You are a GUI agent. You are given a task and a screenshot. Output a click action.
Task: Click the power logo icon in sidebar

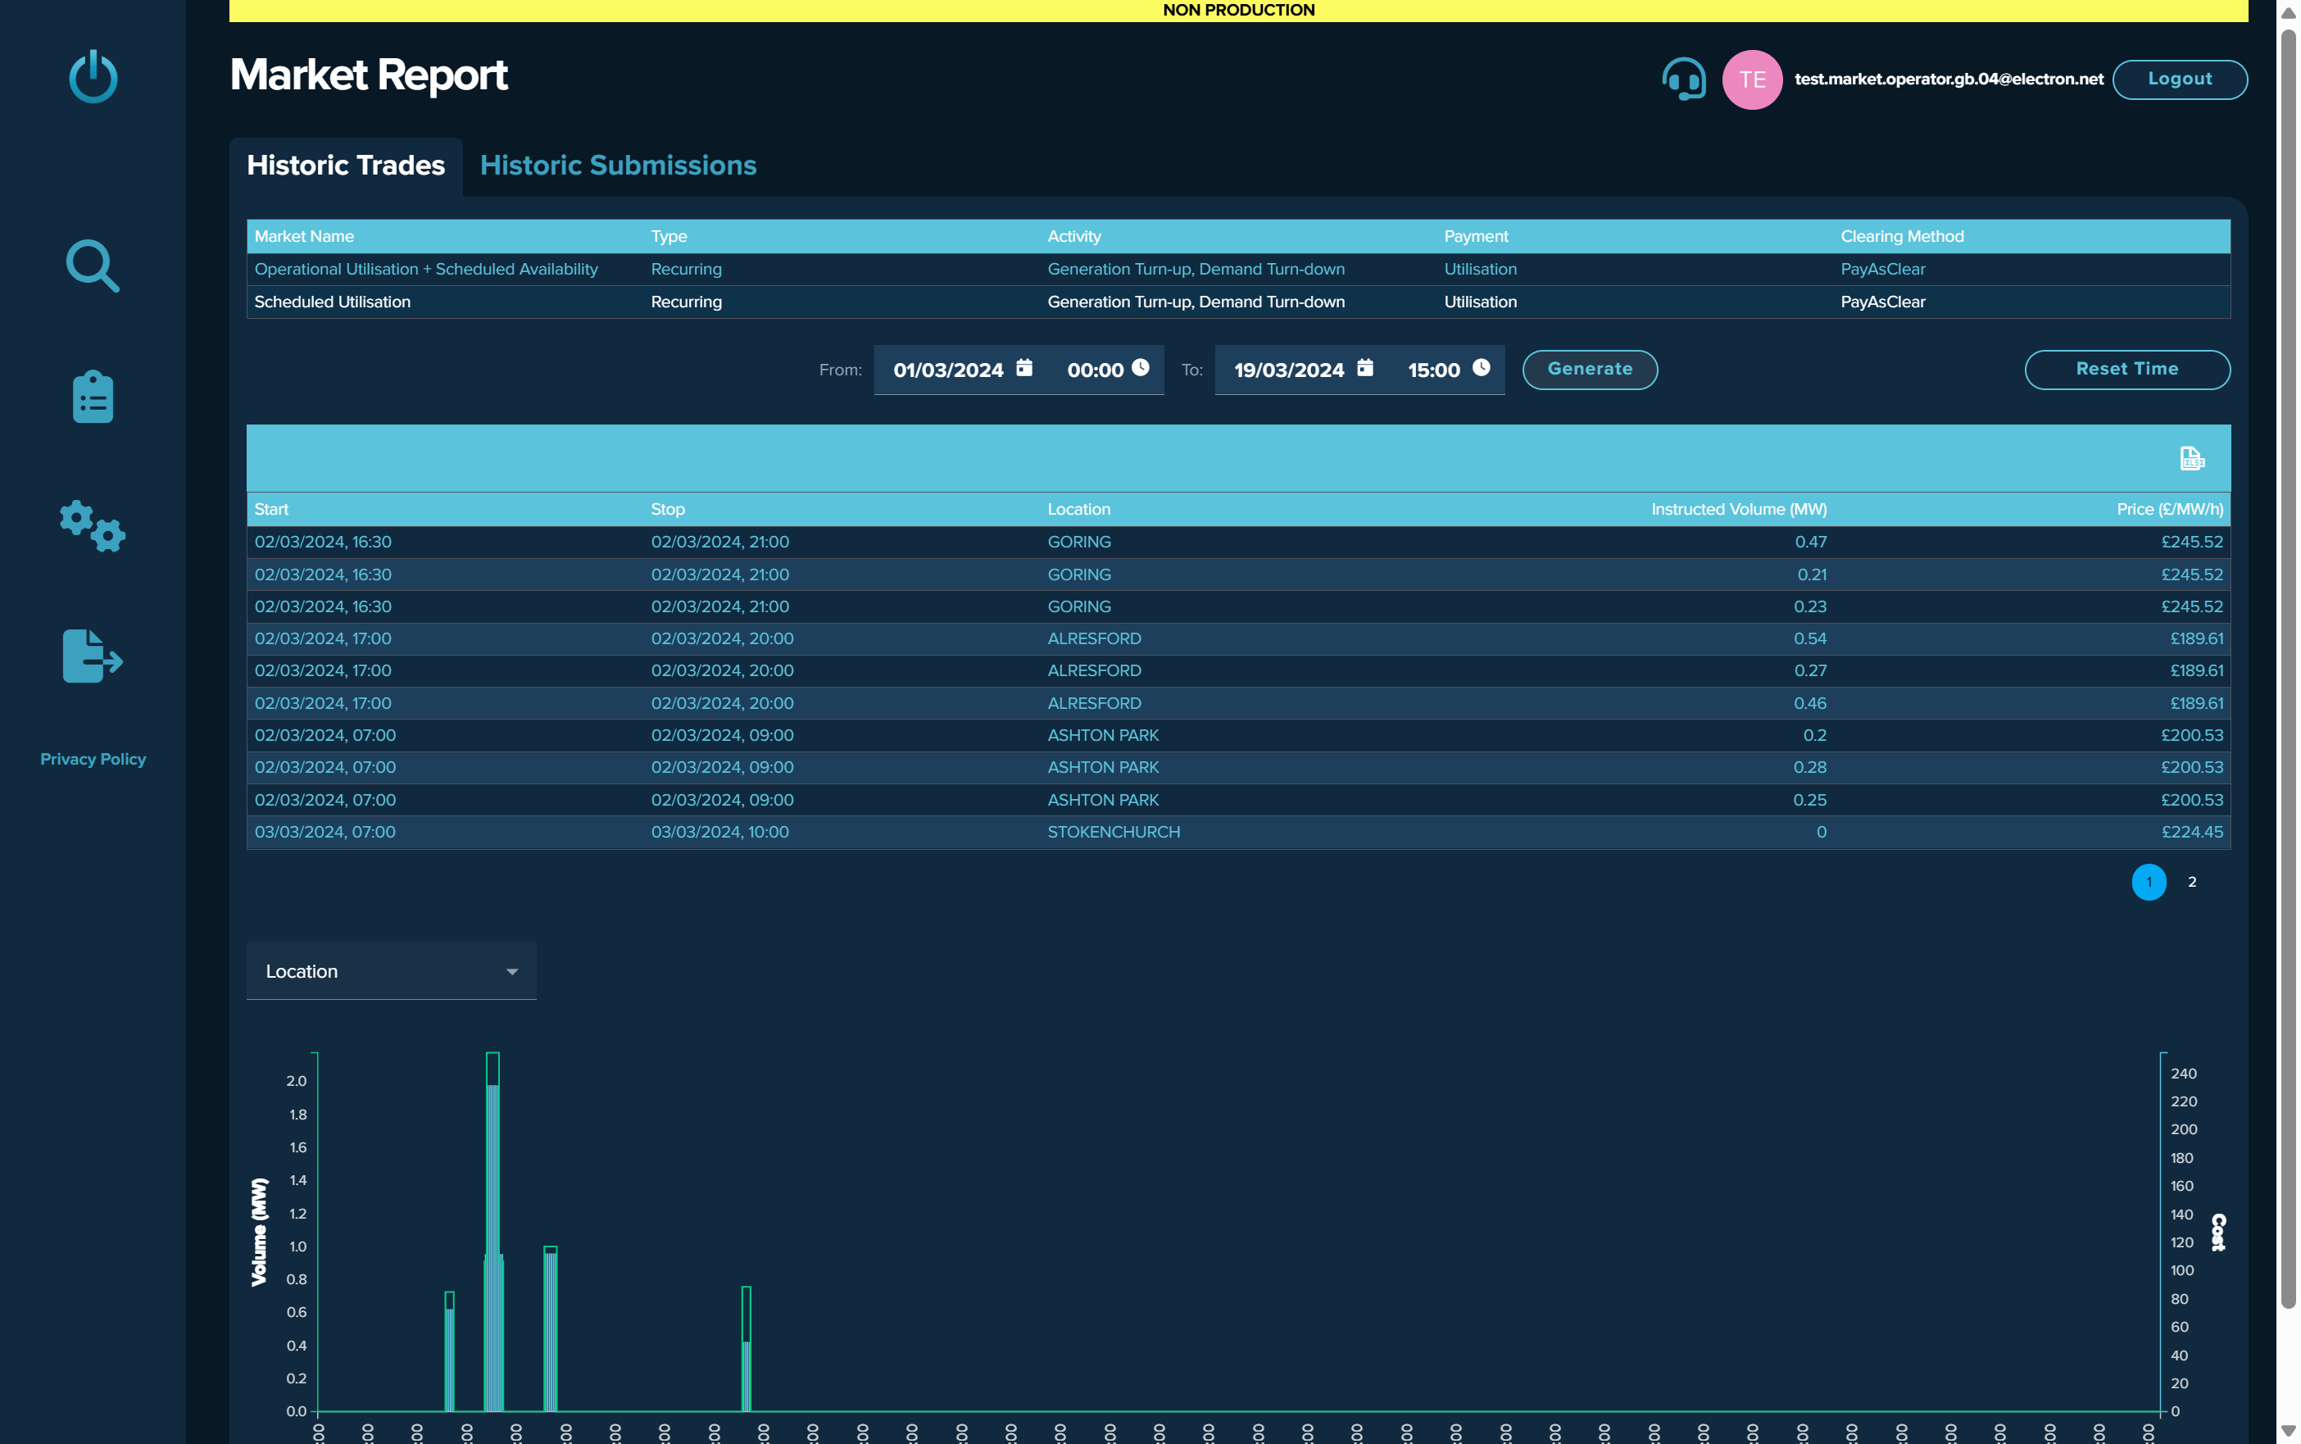click(x=93, y=76)
